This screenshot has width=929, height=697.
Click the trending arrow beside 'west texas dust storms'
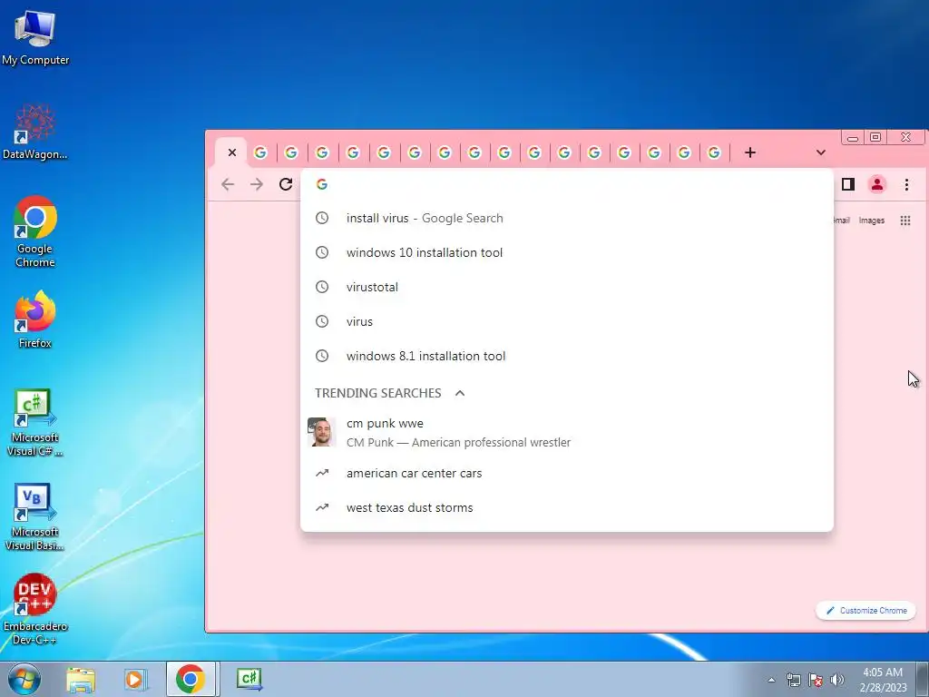tap(322, 507)
